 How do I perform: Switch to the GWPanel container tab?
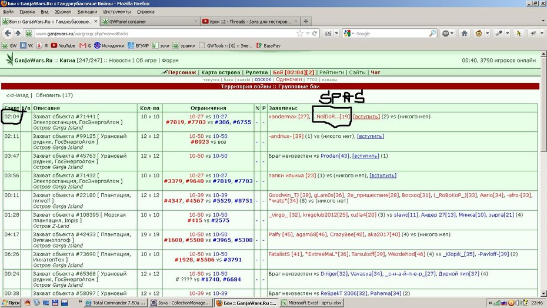(x=150, y=21)
